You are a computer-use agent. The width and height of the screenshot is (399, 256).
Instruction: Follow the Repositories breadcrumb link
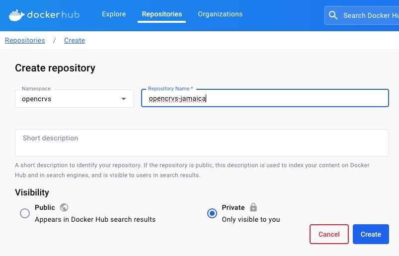[x=25, y=41]
